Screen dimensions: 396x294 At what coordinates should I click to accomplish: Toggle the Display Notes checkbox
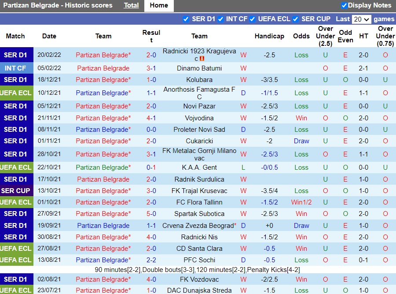[x=344, y=5]
